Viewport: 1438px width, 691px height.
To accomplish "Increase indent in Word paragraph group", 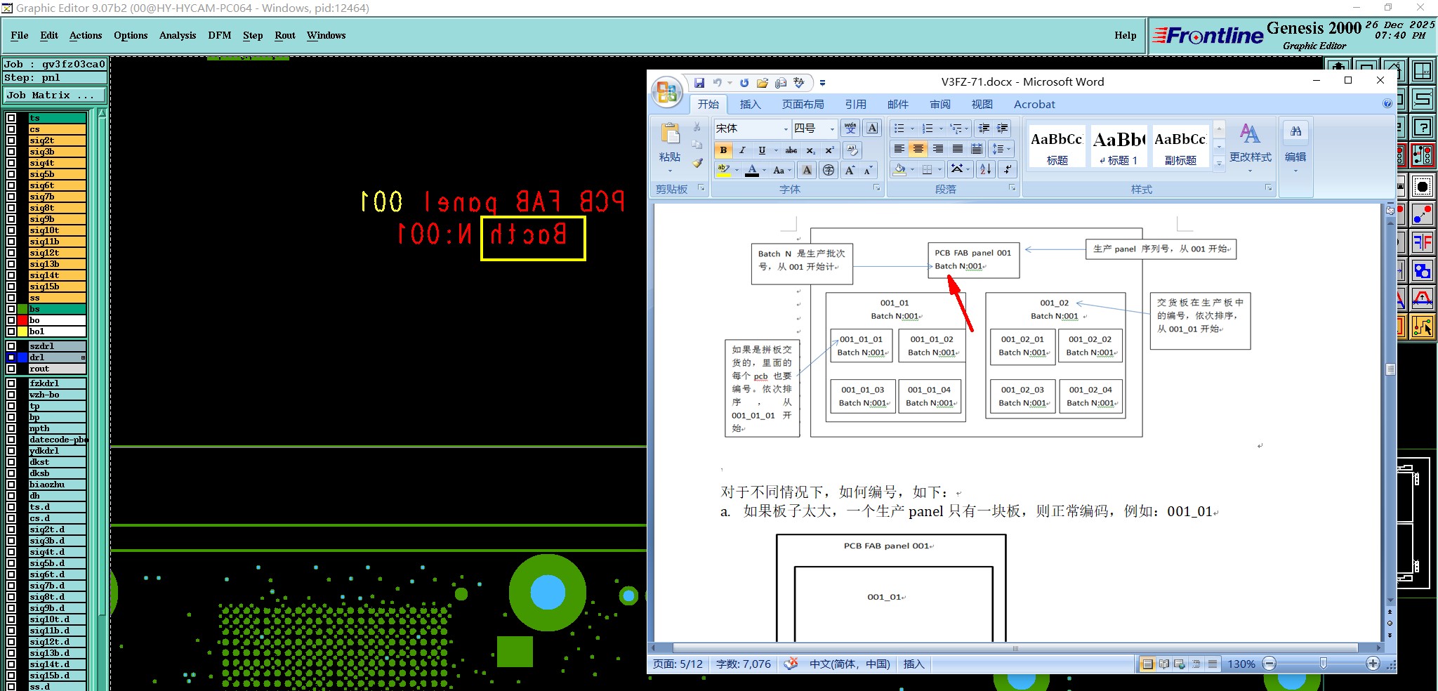I will 1003,129.
